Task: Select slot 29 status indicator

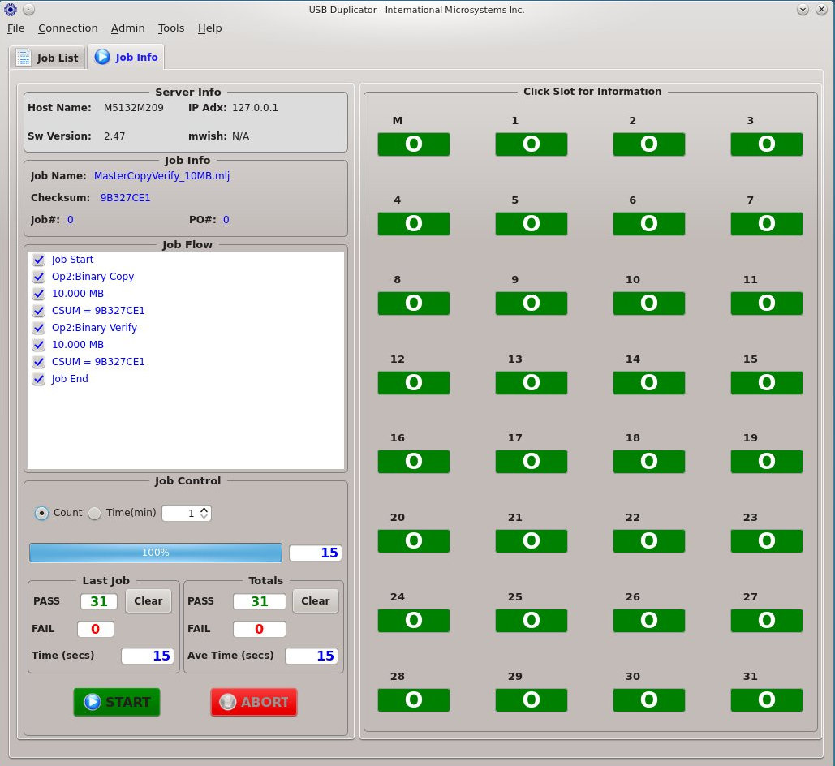Action: point(531,700)
